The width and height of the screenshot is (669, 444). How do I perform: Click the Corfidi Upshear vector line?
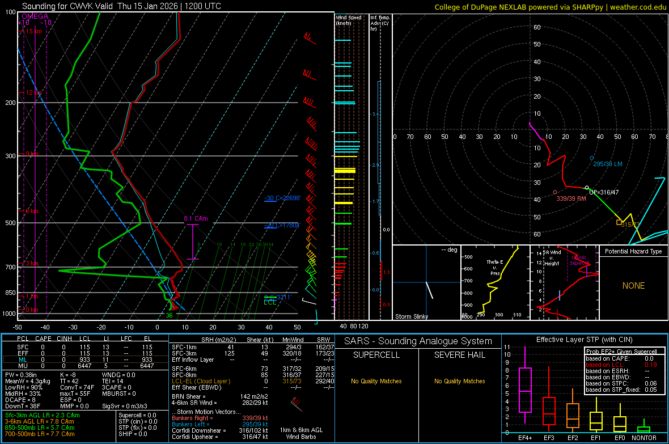(220, 436)
